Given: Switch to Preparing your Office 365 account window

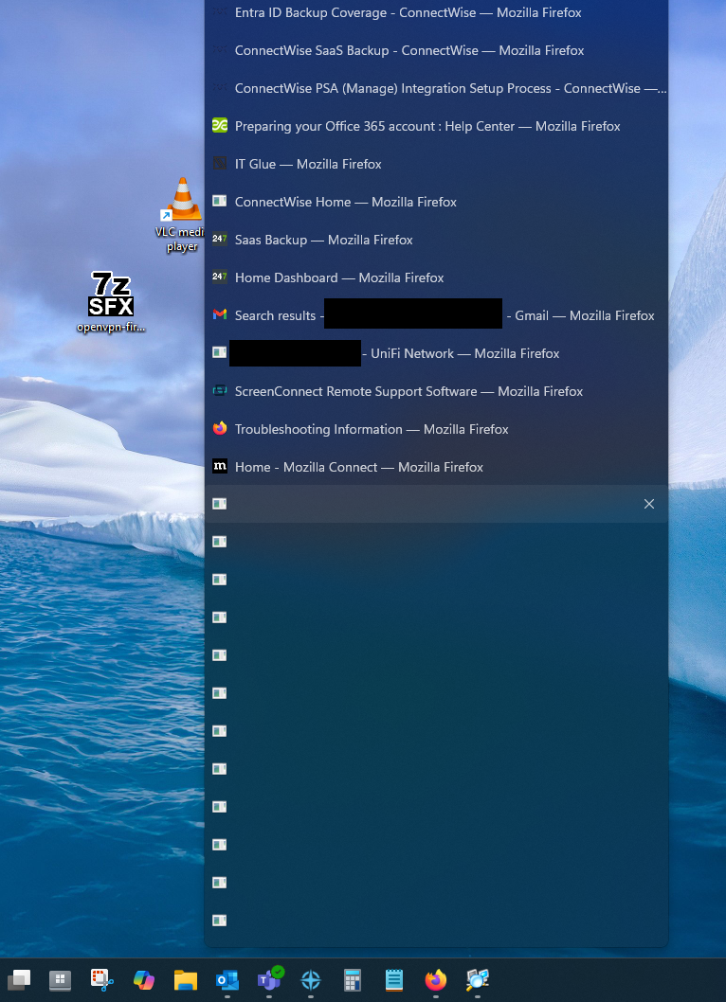Looking at the screenshot, I should (427, 126).
